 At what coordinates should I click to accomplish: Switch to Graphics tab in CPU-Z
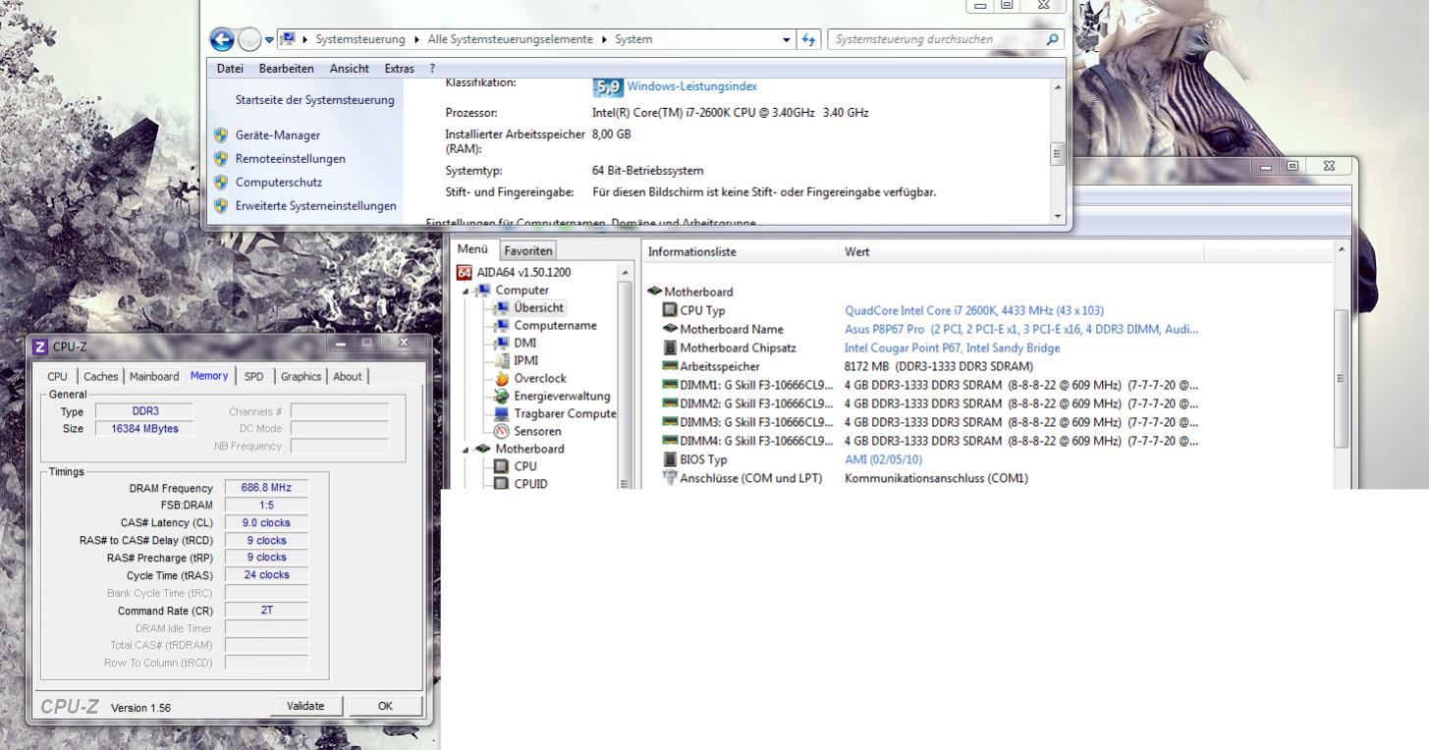(302, 376)
